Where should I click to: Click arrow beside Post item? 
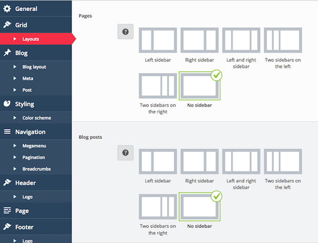pyautogui.click(x=15, y=90)
